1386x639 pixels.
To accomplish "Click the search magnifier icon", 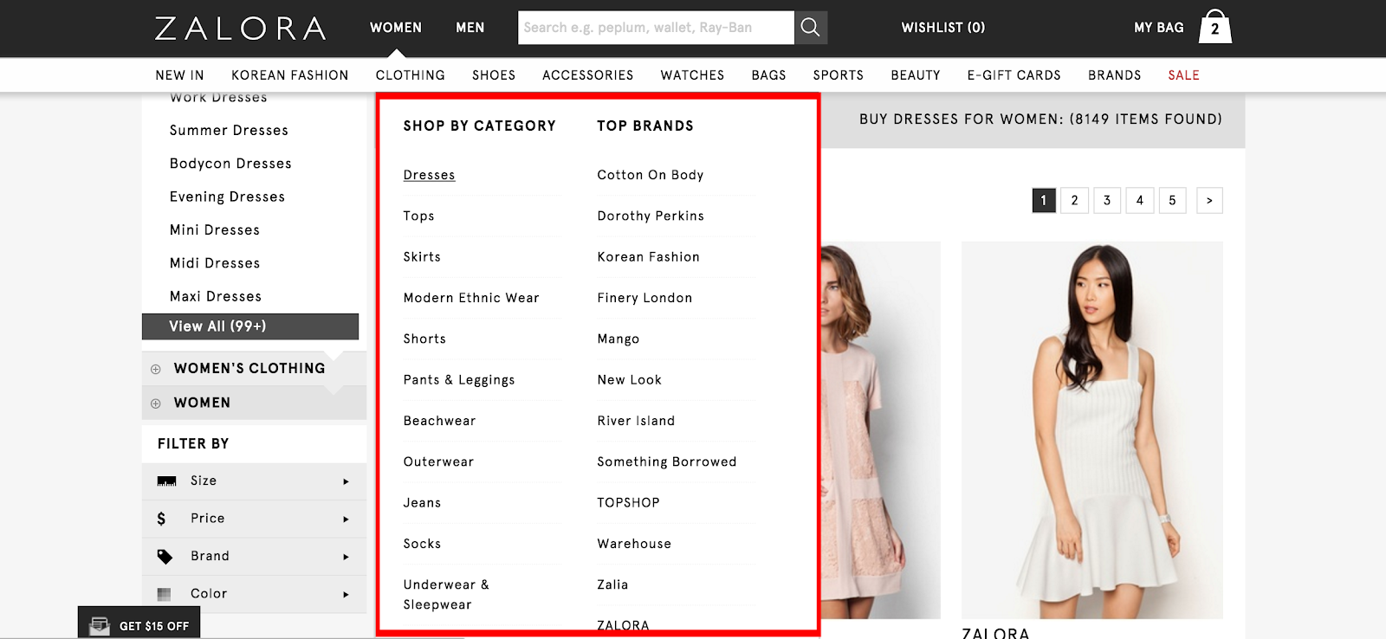I will click(811, 28).
